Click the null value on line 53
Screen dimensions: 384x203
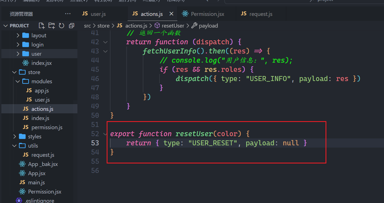tap(291, 143)
